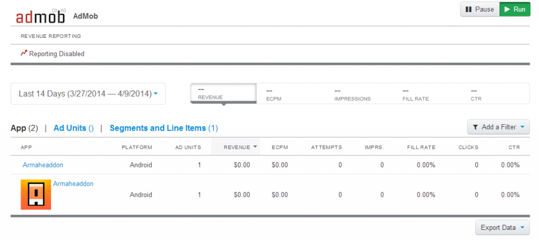Select the Revenue metric tab
This screenshot has width=539, height=240.
point(223,94)
